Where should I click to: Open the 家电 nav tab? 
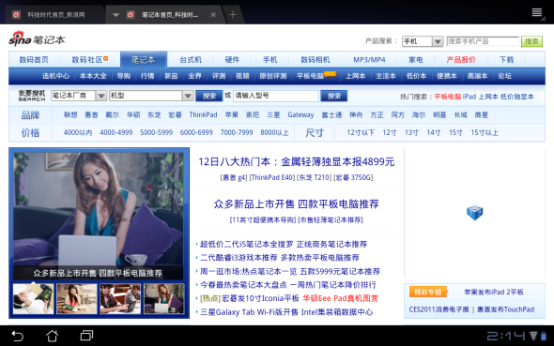416,60
